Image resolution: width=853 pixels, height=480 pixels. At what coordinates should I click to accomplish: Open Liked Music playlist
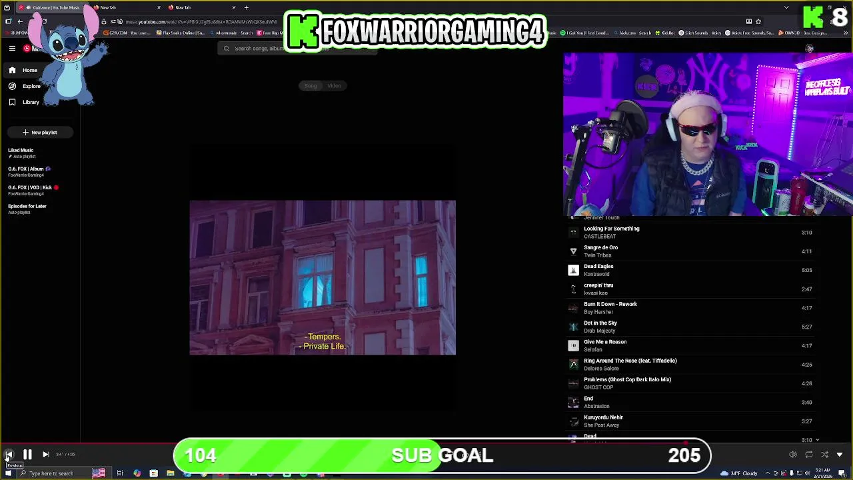(x=21, y=153)
